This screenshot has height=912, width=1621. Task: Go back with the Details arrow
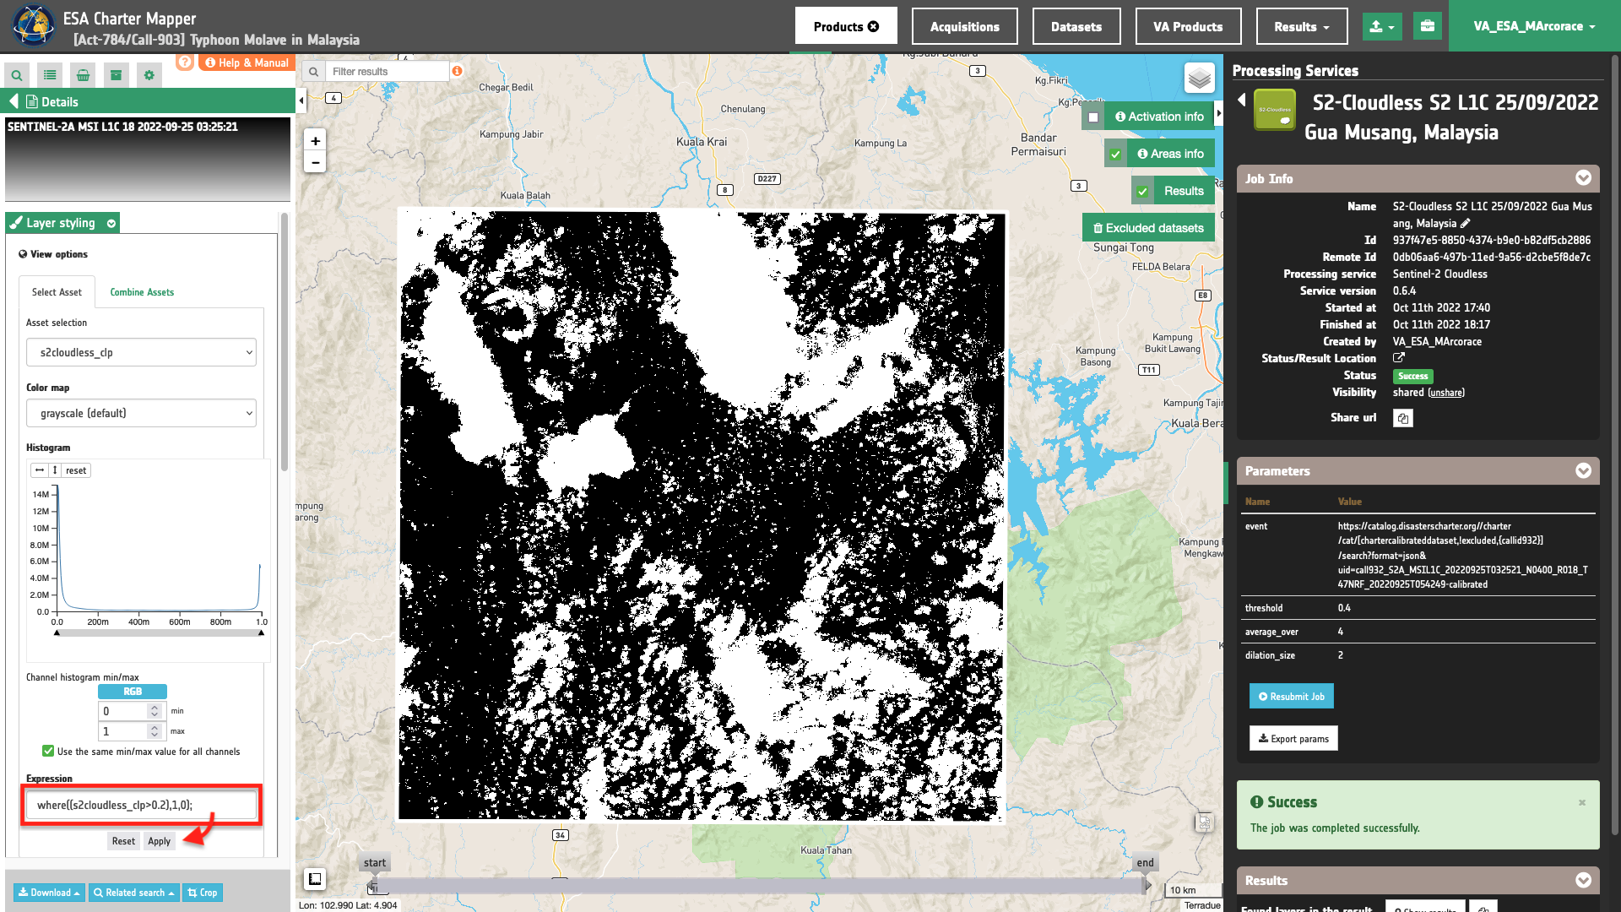(x=14, y=101)
